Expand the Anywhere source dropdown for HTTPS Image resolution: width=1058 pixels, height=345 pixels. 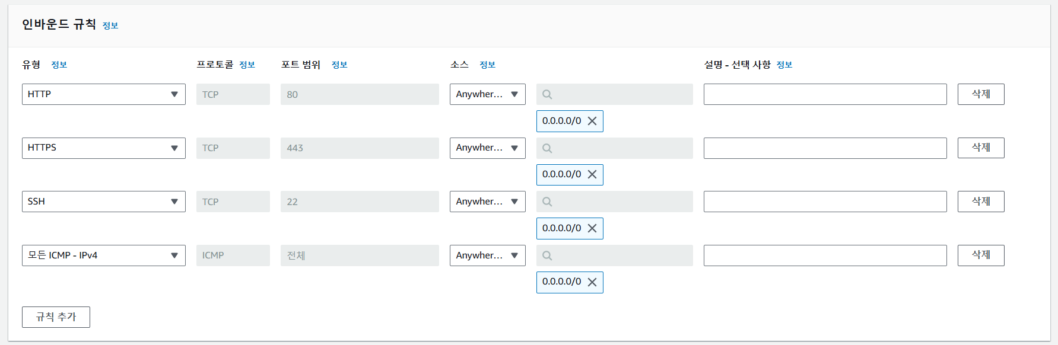click(x=488, y=148)
